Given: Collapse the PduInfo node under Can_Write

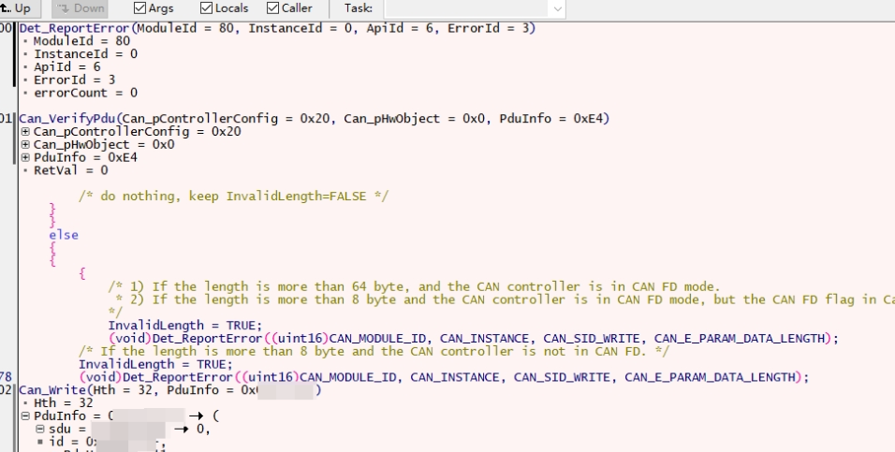Looking at the screenshot, I should click(x=25, y=416).
